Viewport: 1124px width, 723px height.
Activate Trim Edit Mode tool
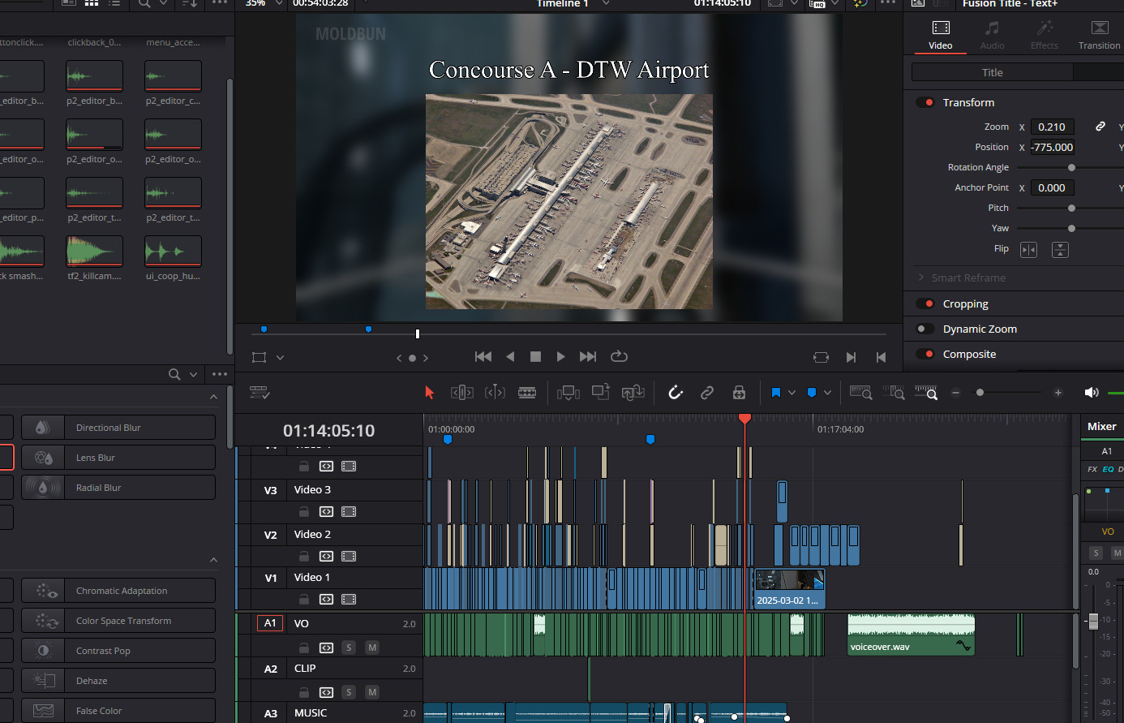(462, 393)
